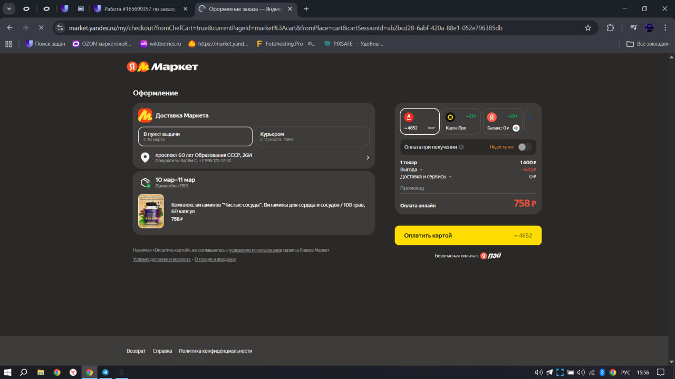Open Условия доставки и возврата link
This screenshot has width=675, height=379.
[x=162, y=259]
